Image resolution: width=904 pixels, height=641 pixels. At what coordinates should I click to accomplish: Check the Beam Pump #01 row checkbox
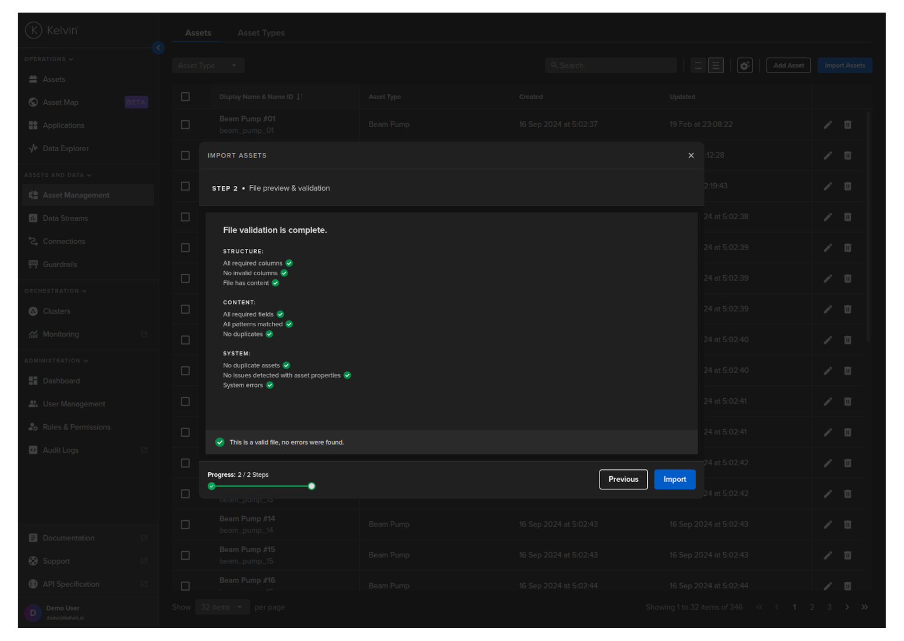(185, 125)
